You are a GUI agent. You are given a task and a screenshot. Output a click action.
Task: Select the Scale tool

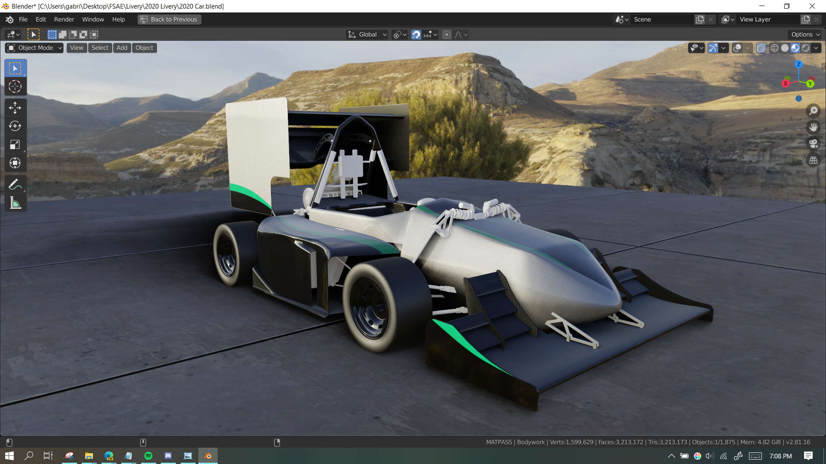(15, 145)
